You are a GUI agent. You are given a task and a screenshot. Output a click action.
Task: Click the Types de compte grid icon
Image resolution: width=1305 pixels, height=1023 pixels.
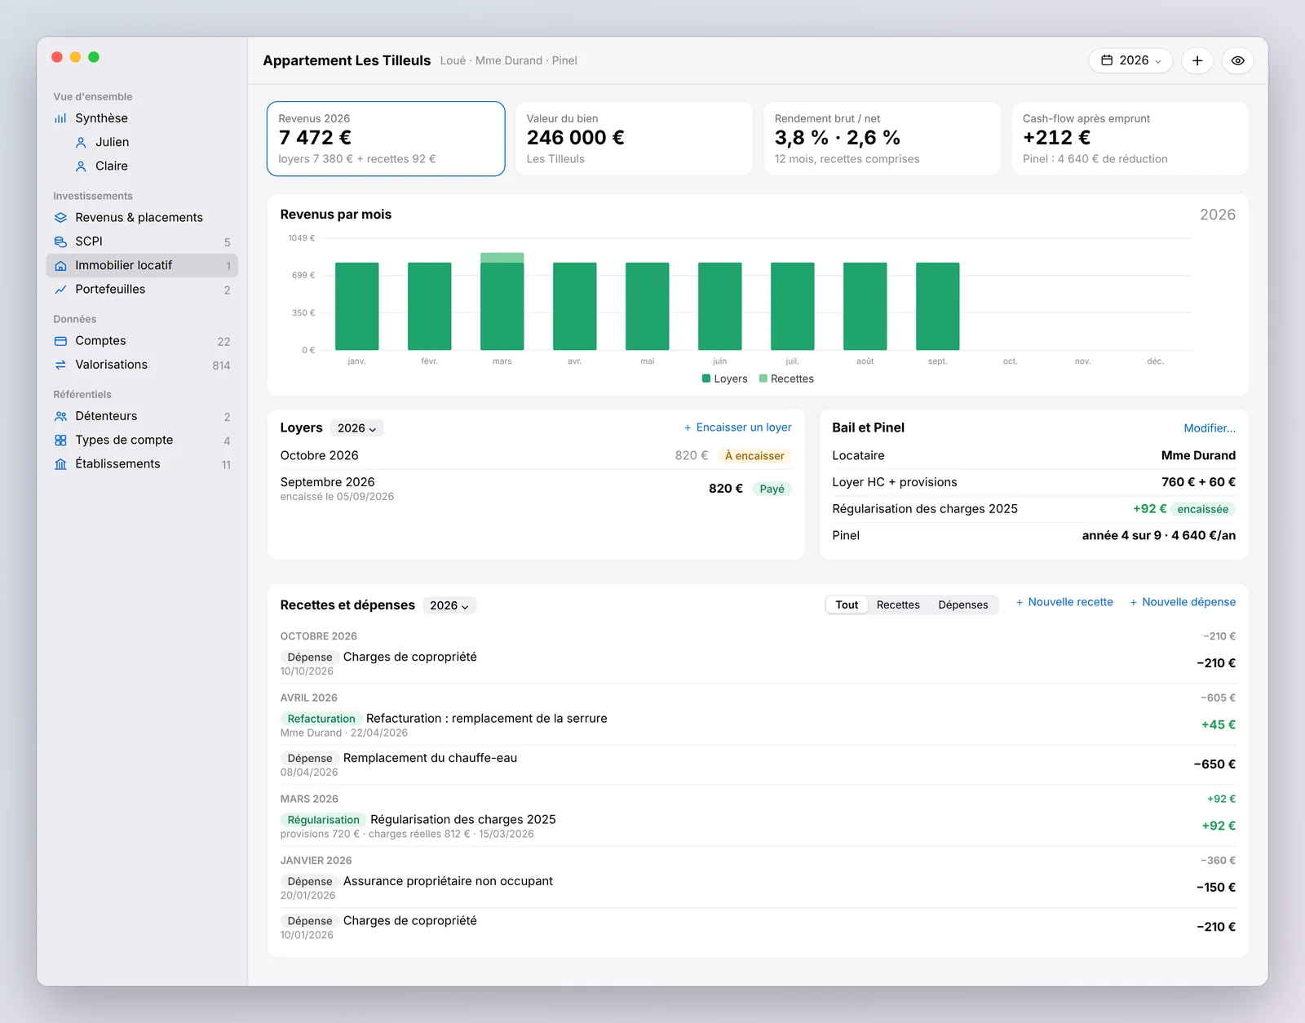pos(60,441)
